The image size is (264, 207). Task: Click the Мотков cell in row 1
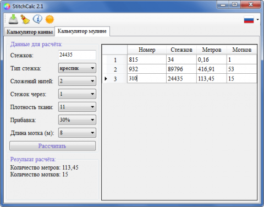tap(241, 59)
